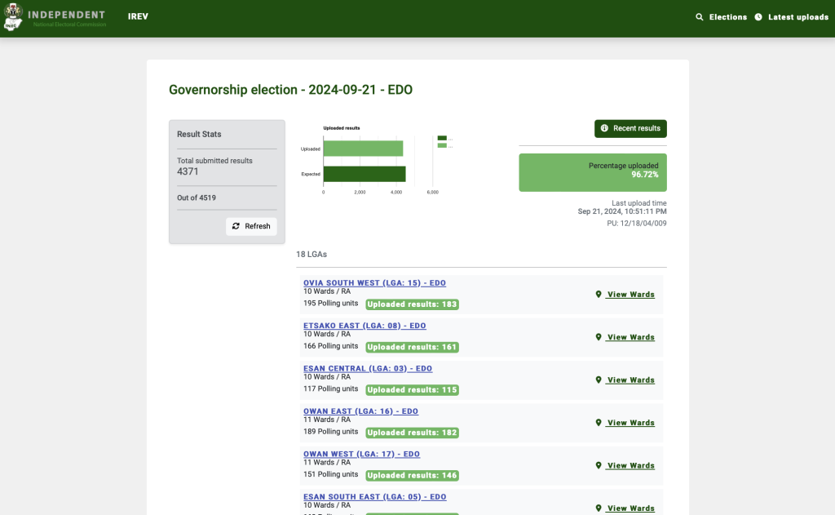View Wards for Owan West
This screenshot has width=835, height=515.
click(x=630, y=466)
